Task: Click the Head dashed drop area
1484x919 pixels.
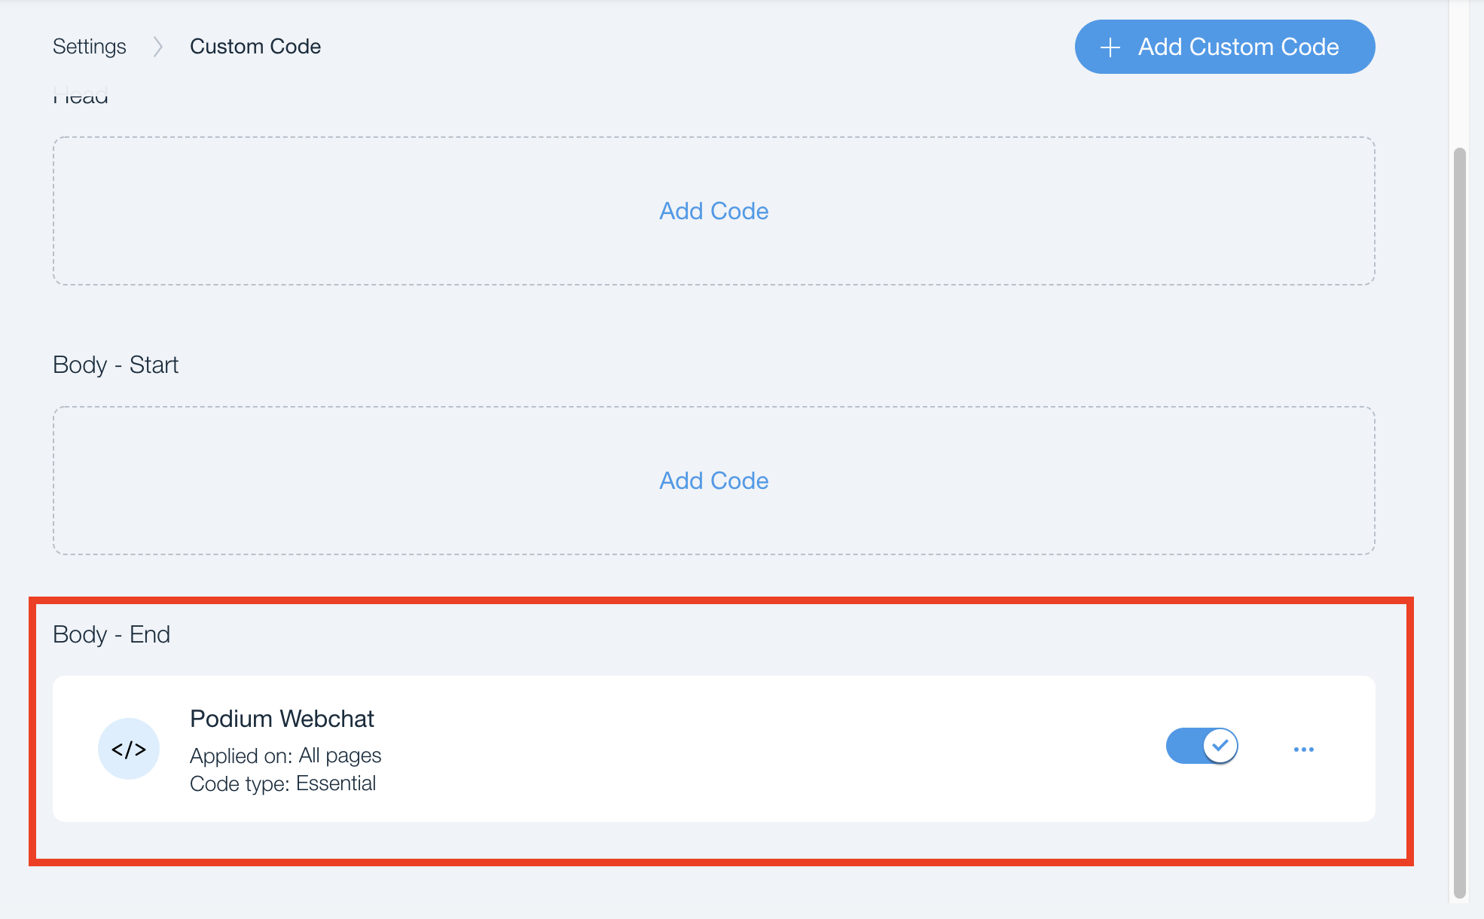Action: tap(713, 211)
